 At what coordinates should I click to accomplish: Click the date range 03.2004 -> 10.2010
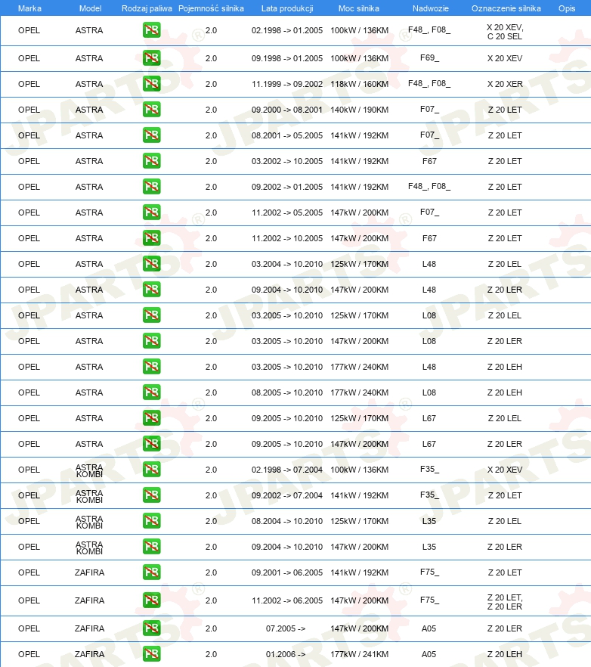[287, 264]
